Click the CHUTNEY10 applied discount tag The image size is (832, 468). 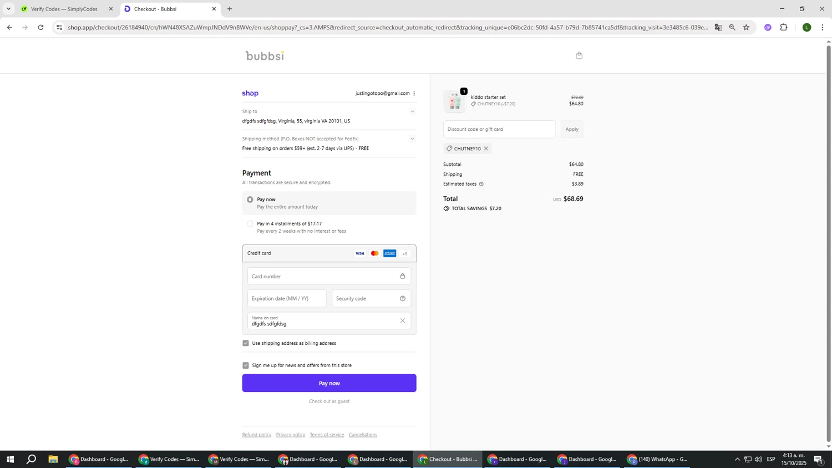pos(468,149)
